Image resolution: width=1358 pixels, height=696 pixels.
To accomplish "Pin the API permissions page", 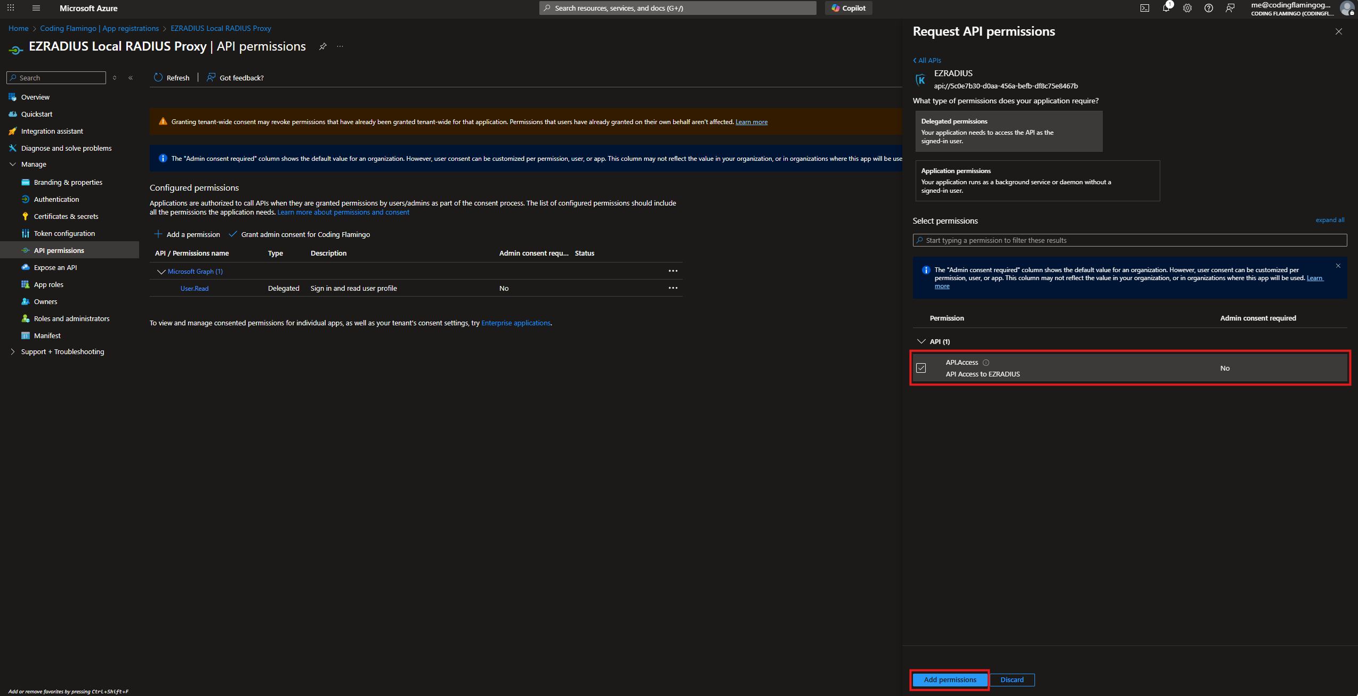I will (322, 46).
